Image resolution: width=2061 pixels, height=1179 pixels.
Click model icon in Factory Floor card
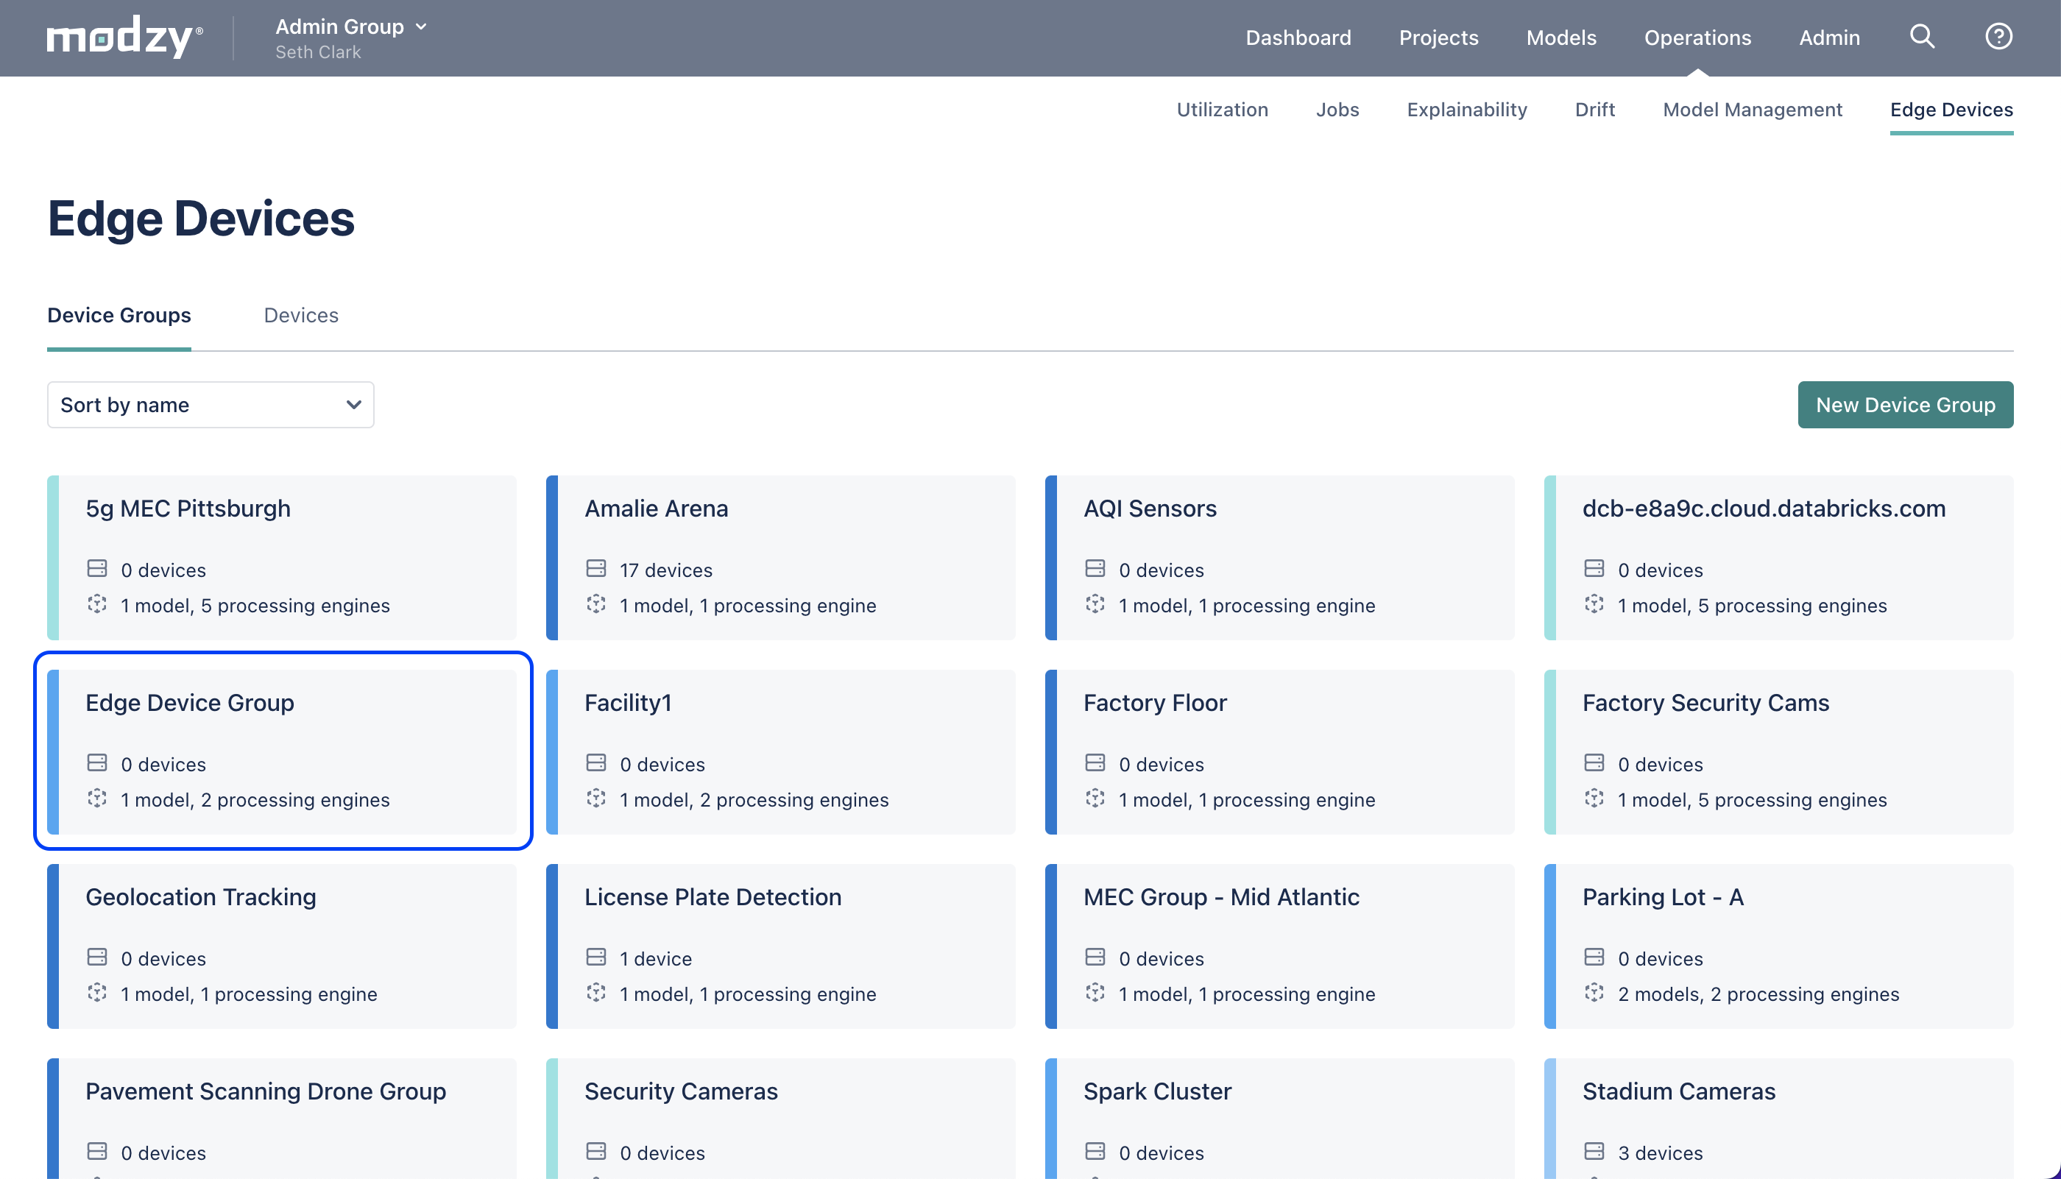1095,799
